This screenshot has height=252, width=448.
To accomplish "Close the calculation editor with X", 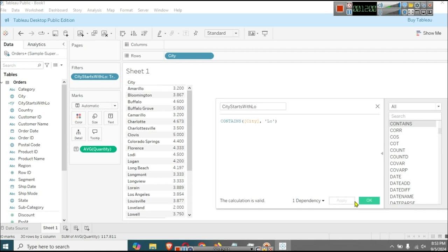I will [x=377, y=106].
